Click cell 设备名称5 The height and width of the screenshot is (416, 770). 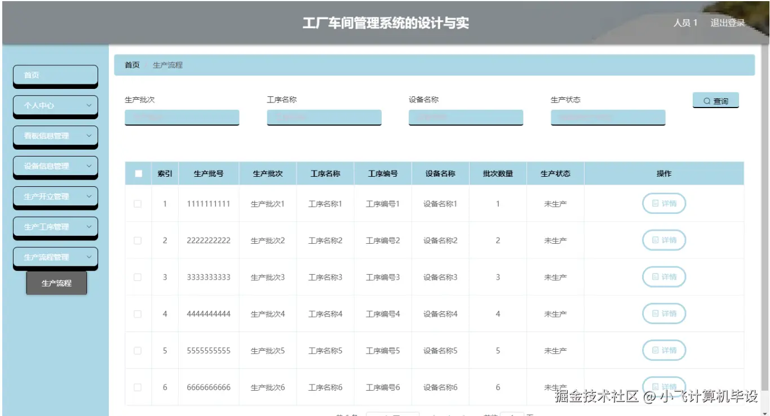(x=440, y=350)
